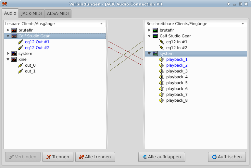Select the out_0 port label
The width and height of the screenshot is (251, 168).
click(x=30, y=65)
